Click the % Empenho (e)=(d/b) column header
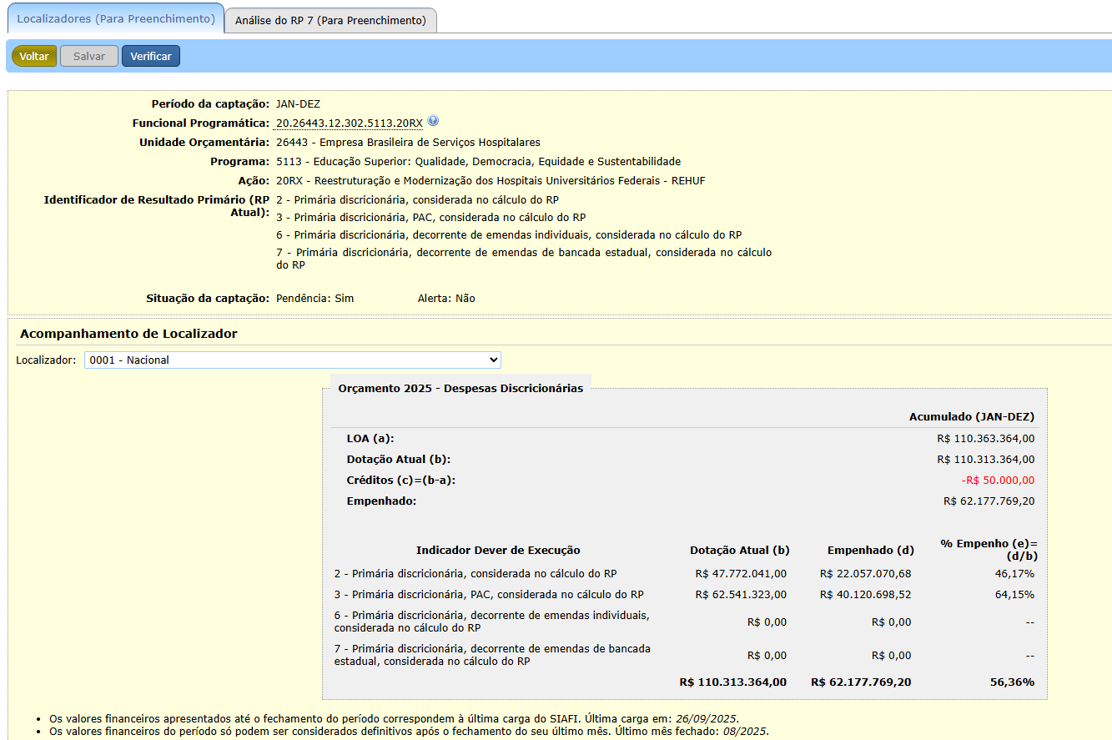 [x=989, y=549]
